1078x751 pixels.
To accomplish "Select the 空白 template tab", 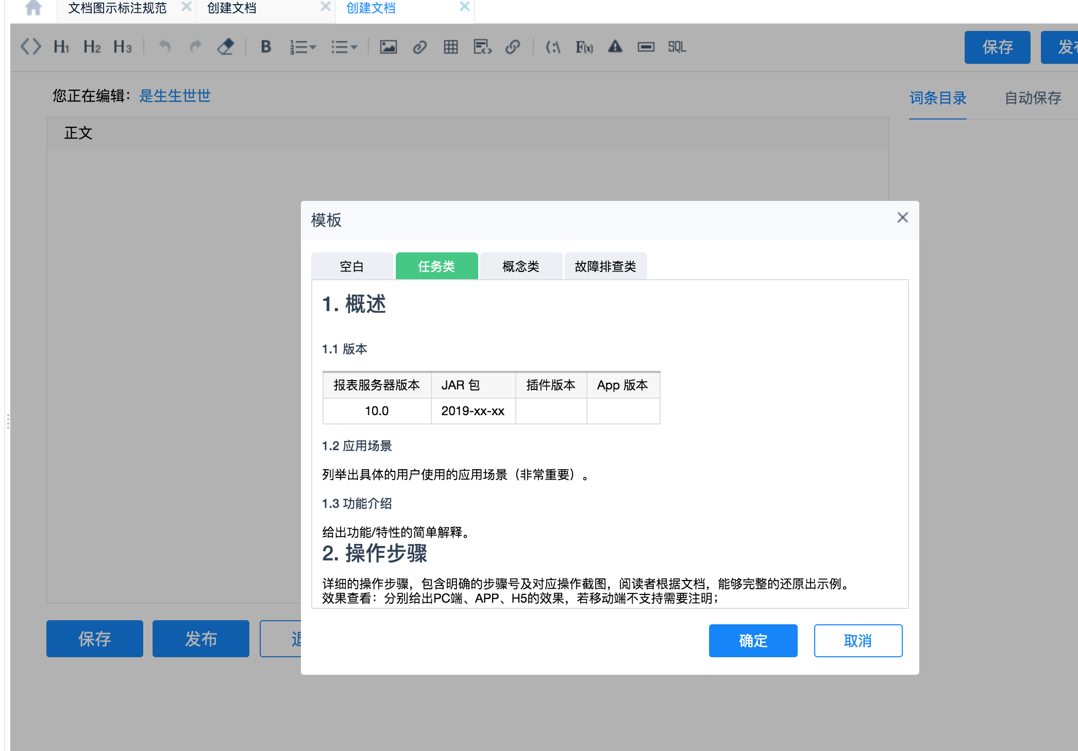I will tap(352, 266).
